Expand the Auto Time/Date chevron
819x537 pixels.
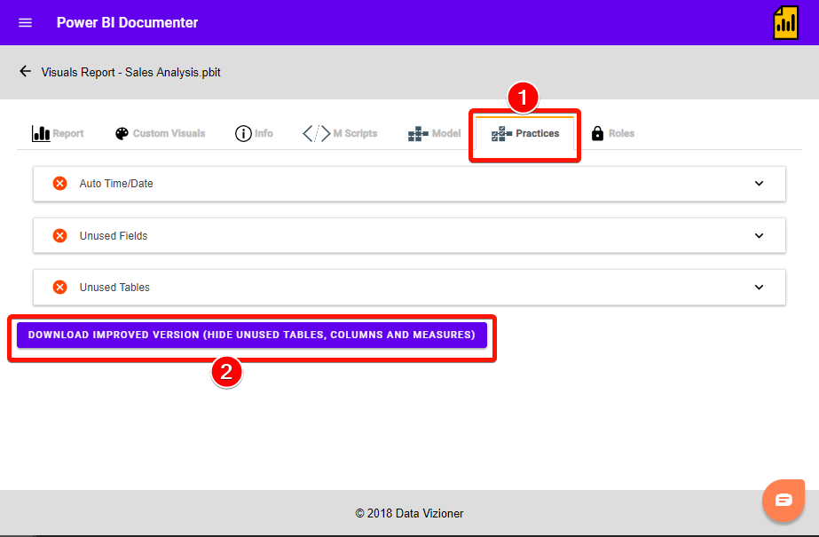[x=759, y=184]
